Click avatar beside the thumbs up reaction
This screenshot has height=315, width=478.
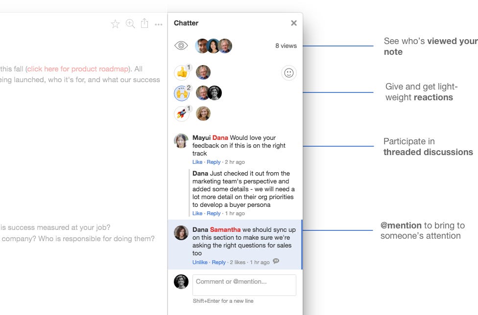(203, 72)
